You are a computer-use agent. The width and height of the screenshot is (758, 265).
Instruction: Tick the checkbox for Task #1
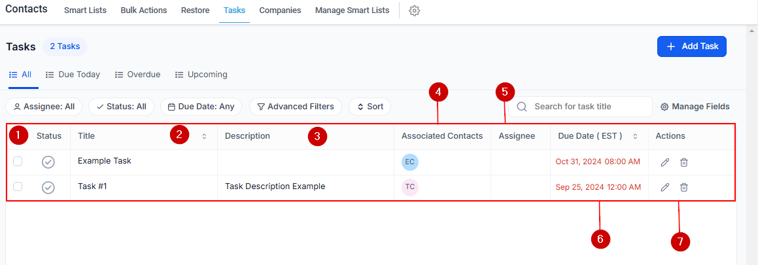click(x=18, y=186)
